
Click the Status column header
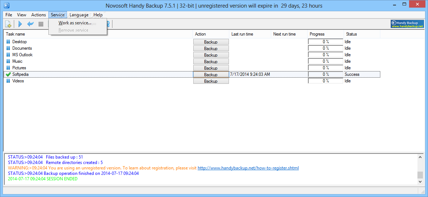[x=362, y=34]
